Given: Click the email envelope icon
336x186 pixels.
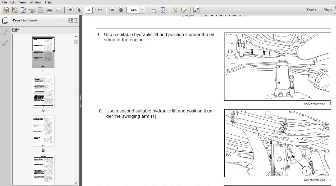Looking at the screenshot, I should point(58,10).
